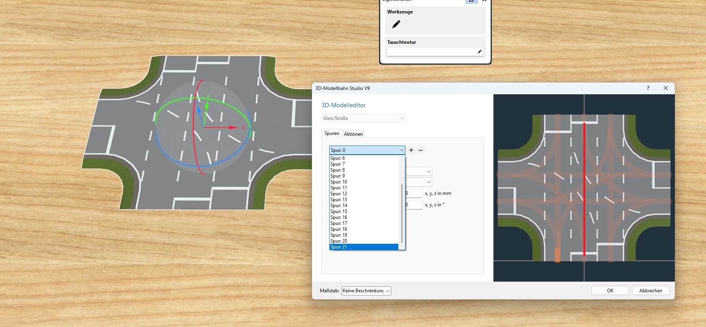
Task: Collapse the Spur: 0 combo box
Action: click(x=367, y=150)
